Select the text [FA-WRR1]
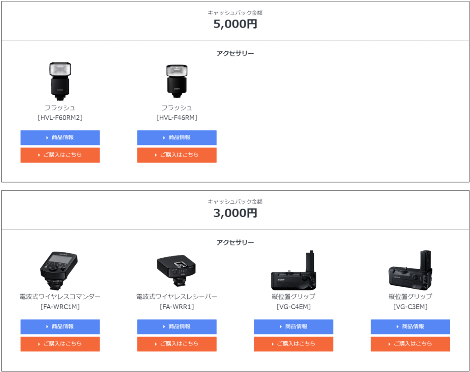This screenshot has width=470, height=372. 177,307
